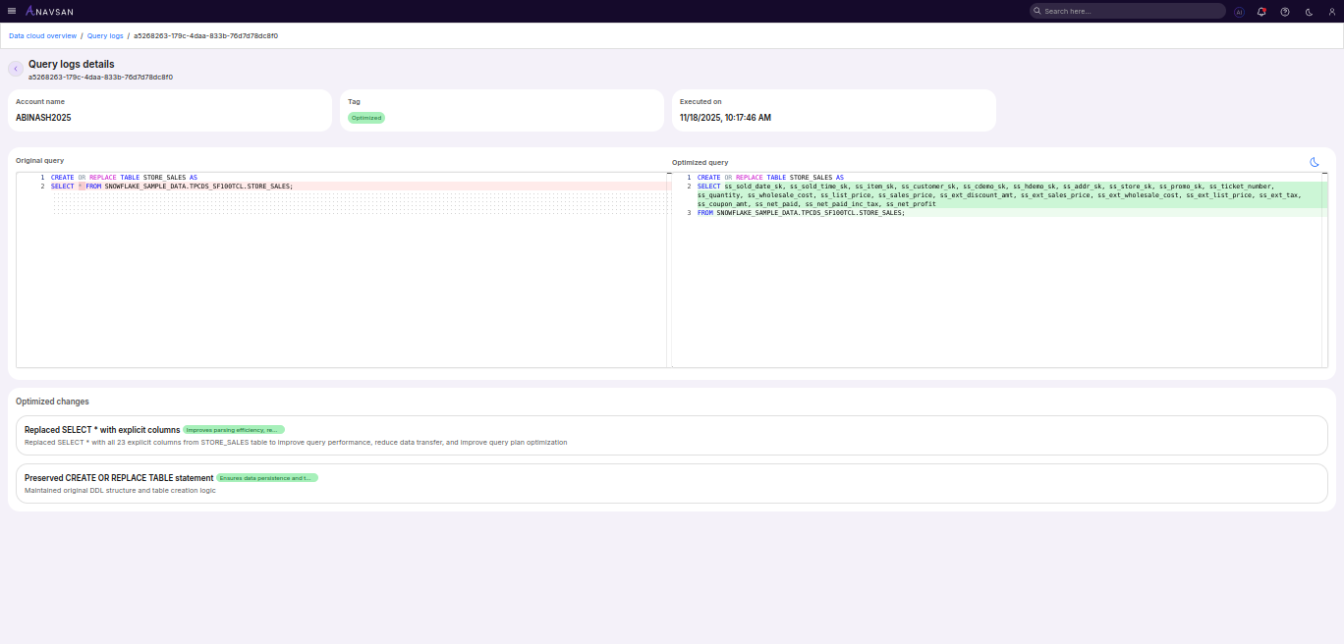
Task: Go back using the circular back arrow
Action: click(15, 68)
